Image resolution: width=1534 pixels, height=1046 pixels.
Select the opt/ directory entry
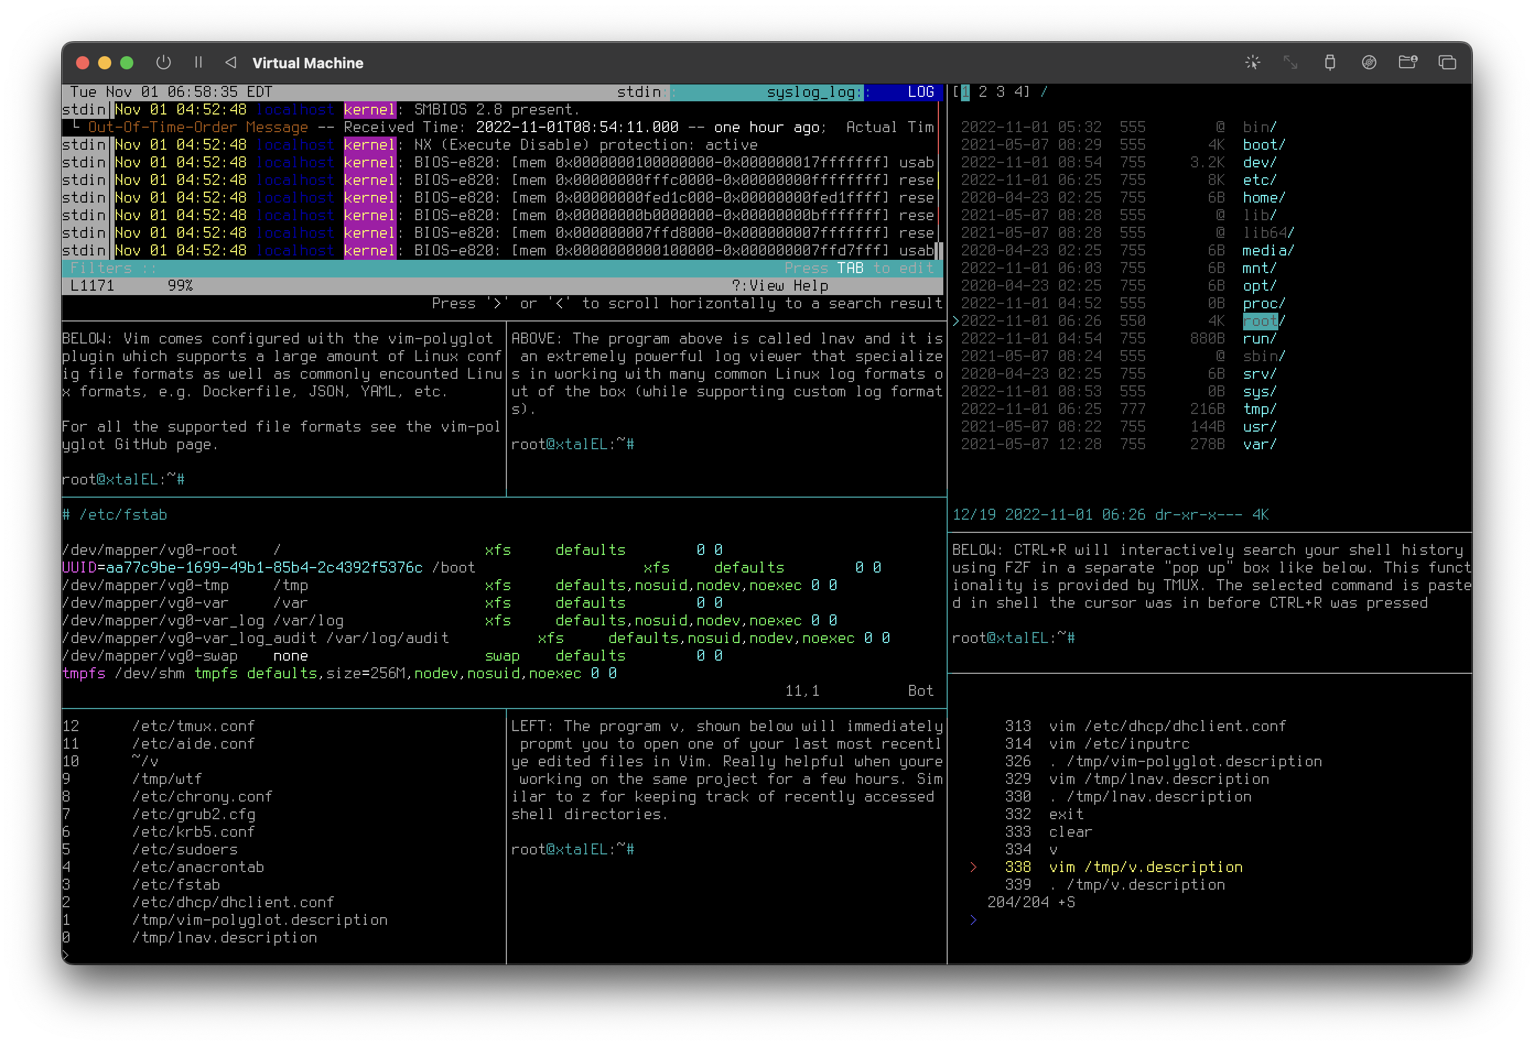1260,286
